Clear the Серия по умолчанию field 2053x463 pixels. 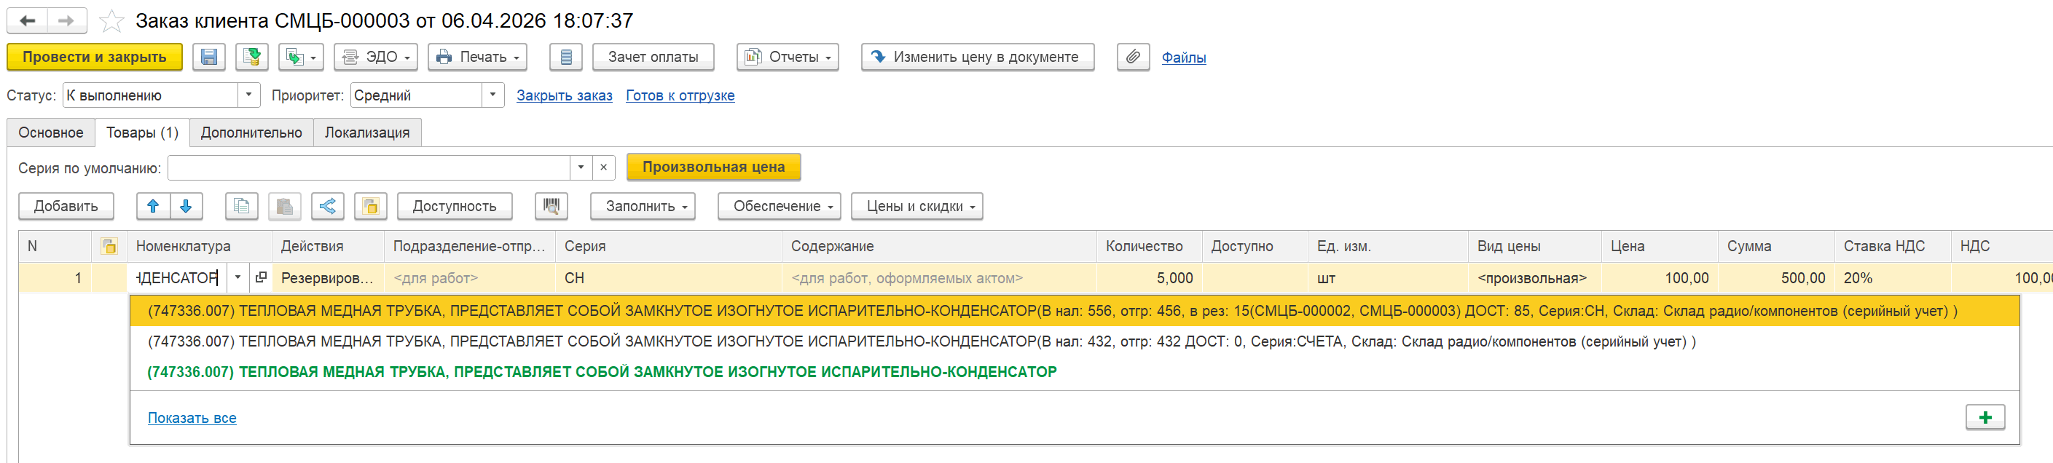coord(603,167)
